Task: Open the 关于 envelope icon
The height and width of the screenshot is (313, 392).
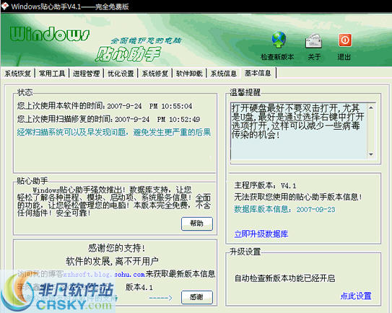Action: point(313,40)
